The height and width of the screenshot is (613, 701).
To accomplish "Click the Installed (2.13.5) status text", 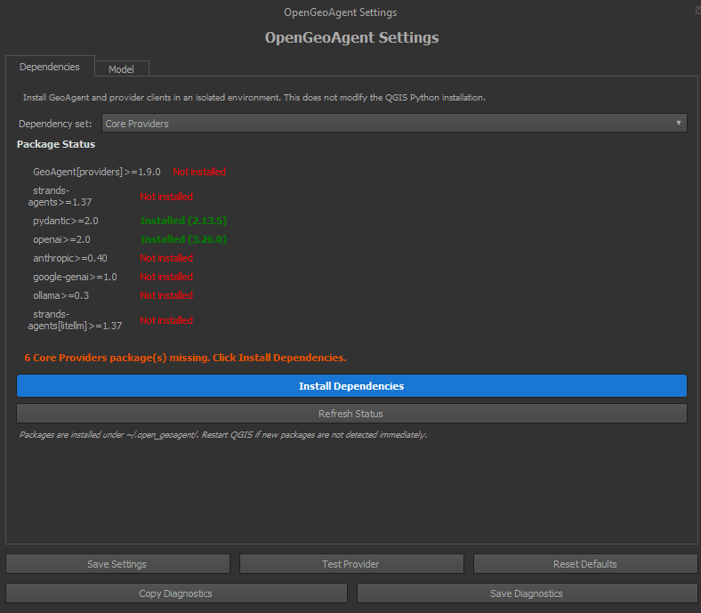I will click(x=184, y=221).
